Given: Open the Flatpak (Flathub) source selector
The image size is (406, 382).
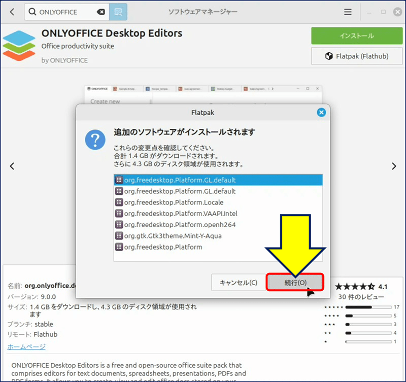Looking at the screenshot, I should tap(357, 56).
